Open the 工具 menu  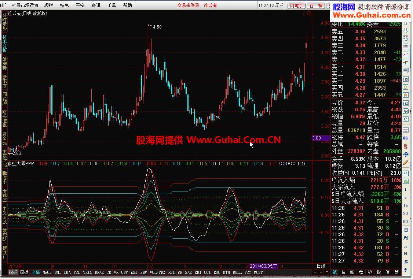pos(112,5)
